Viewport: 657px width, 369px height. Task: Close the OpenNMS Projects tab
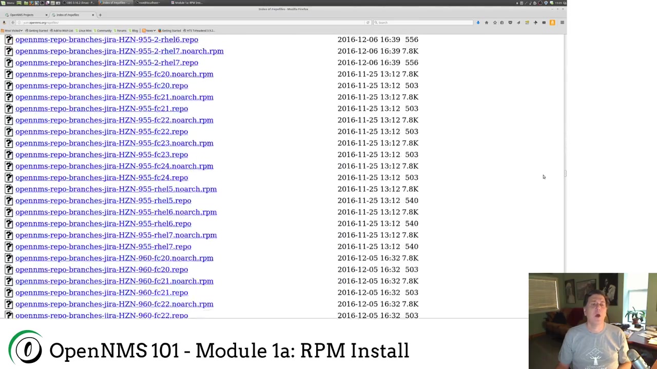tap(46, 15)
